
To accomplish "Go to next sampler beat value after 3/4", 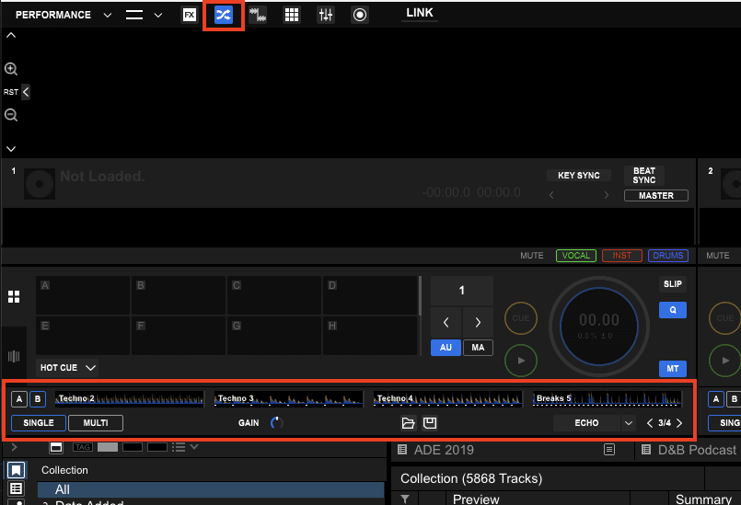I will [x=679, y=423].
